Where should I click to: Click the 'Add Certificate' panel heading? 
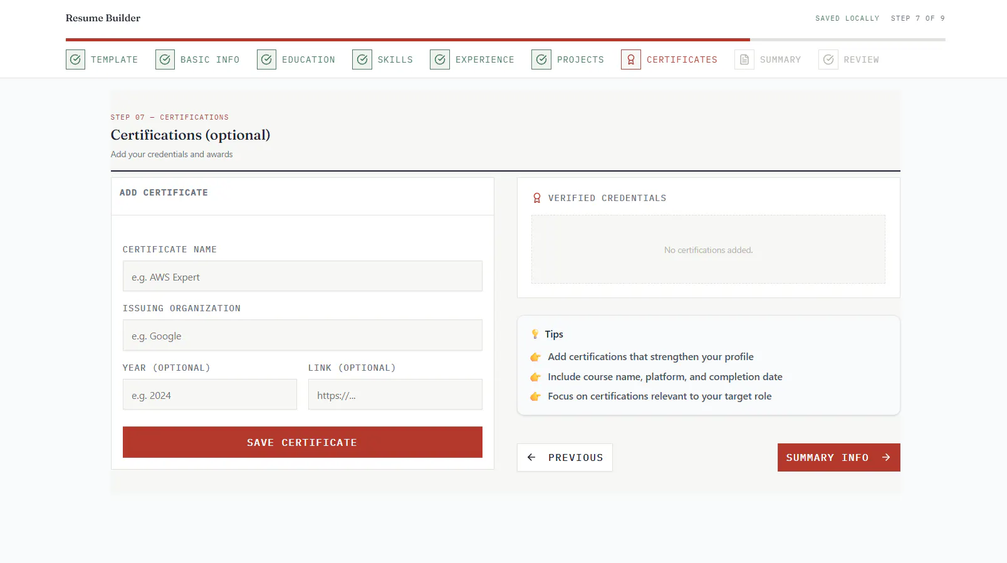[164, 193]
